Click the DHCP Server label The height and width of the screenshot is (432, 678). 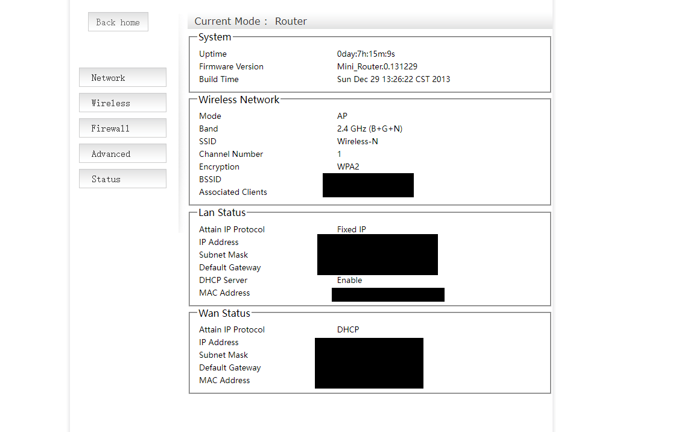pos(223,280)
